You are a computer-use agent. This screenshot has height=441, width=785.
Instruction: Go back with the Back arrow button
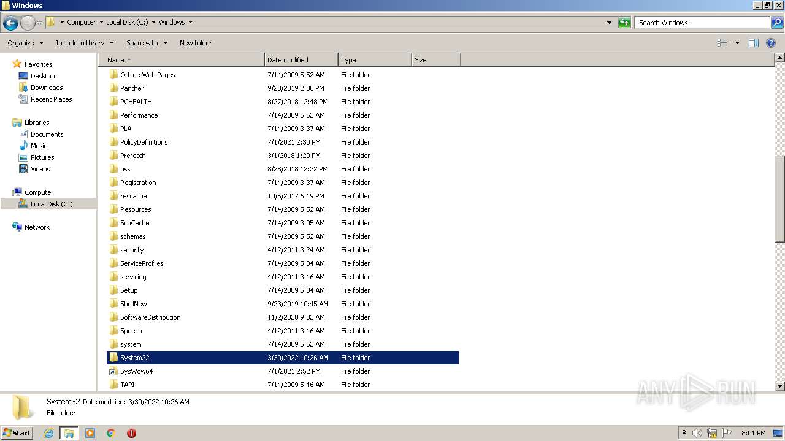pyautogui.click(x=10, y=23)
